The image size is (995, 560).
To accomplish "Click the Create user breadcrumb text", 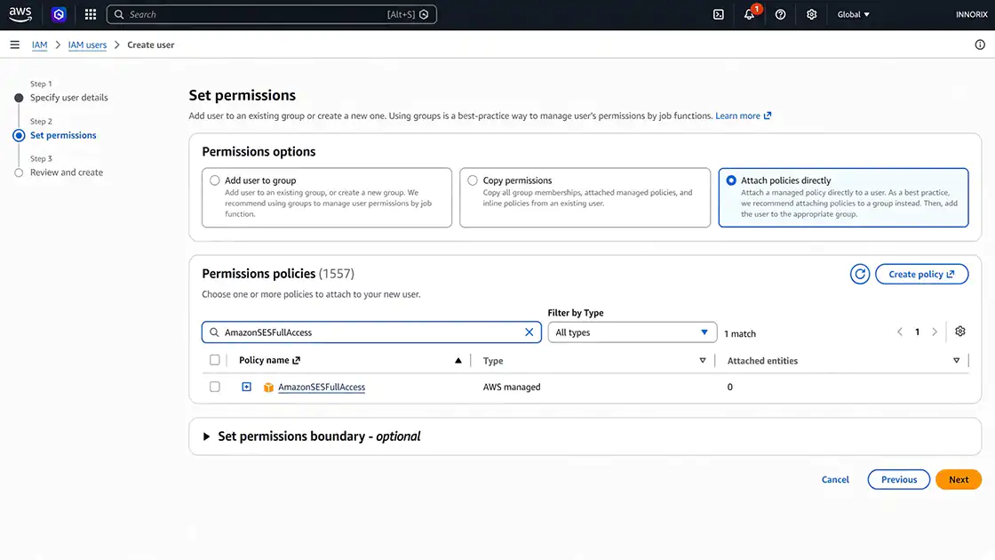I will pos(150,44).
